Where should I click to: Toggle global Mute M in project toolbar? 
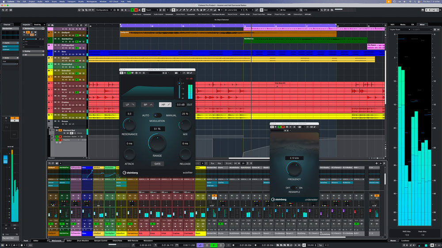point(122,10)
